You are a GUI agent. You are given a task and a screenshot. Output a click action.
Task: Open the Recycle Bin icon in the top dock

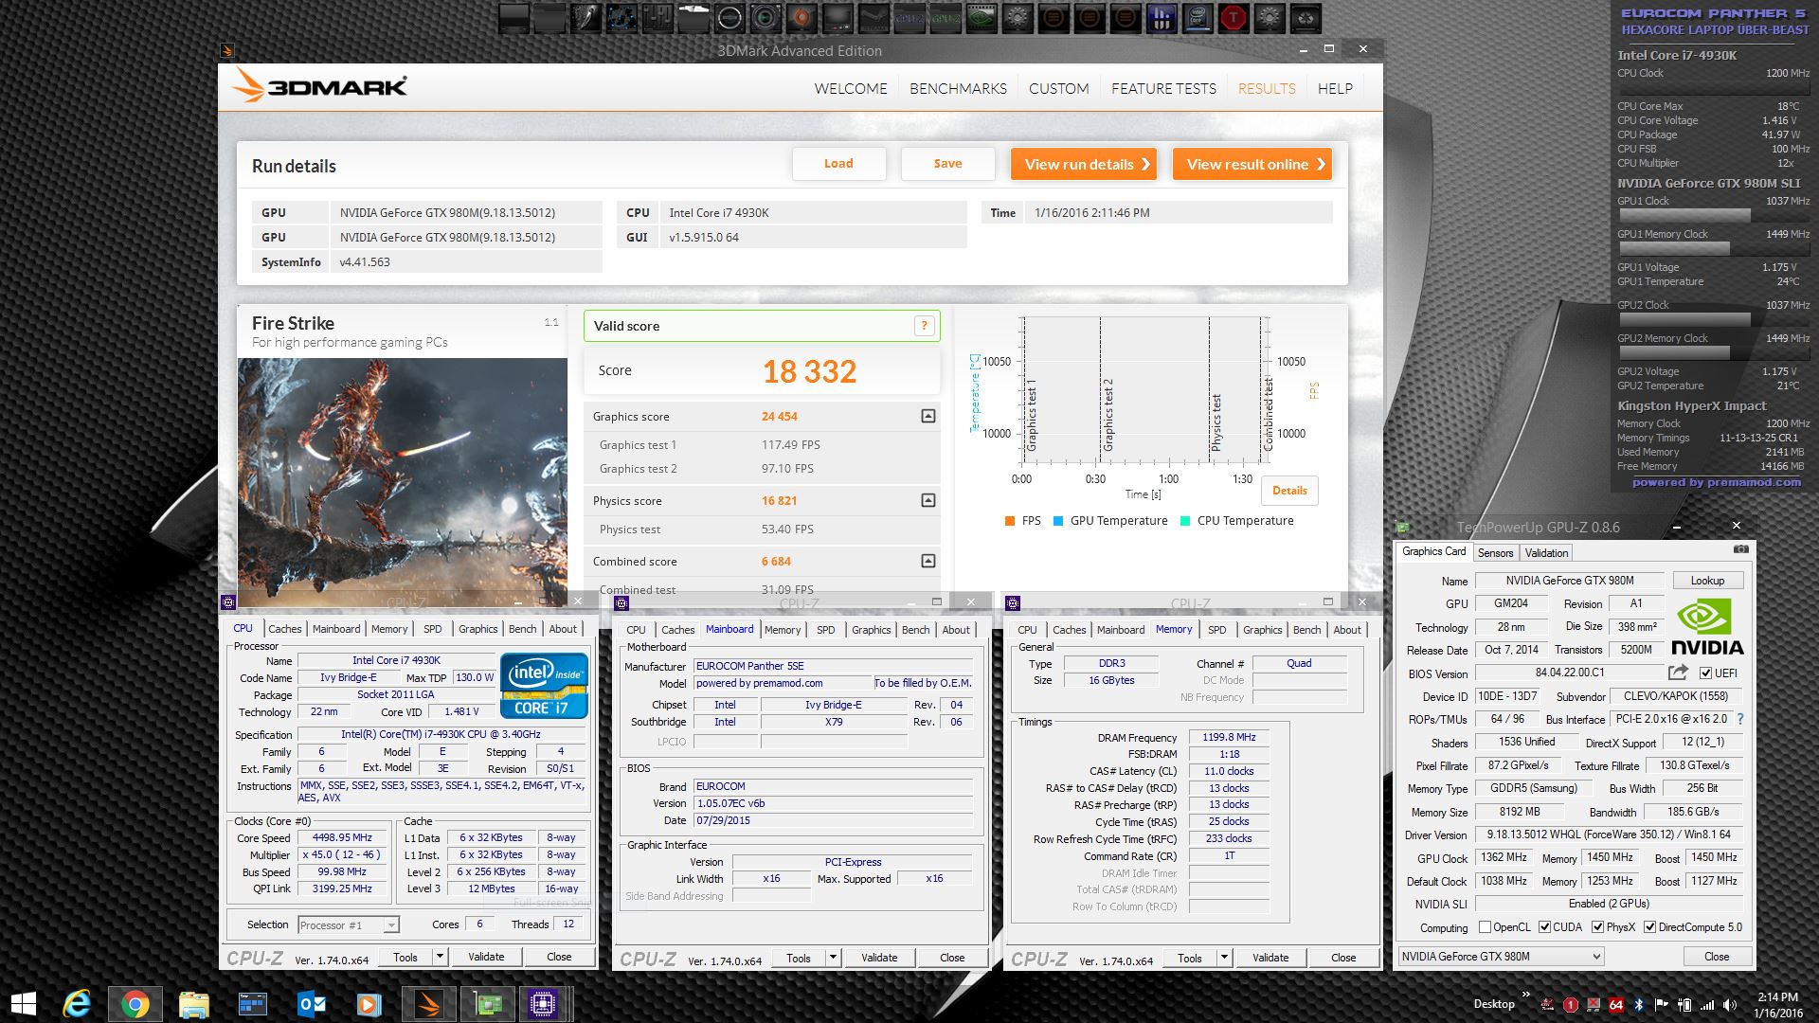pyautogui.click(x=1306, y=17)
